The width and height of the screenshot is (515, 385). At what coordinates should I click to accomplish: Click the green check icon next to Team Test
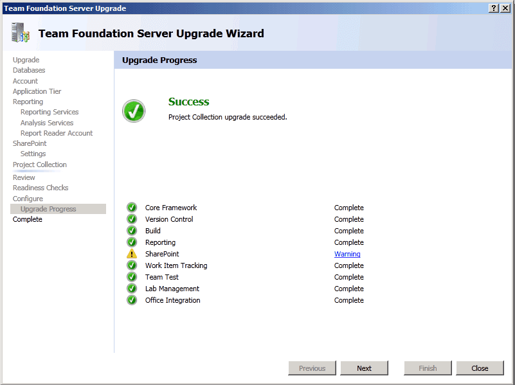tap(132, 277)
